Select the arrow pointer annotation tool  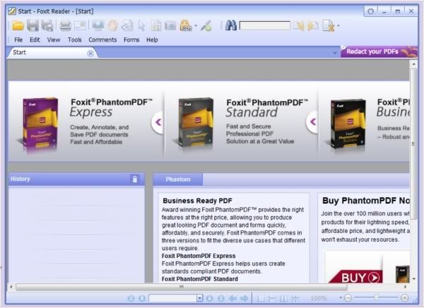[141, 26]
